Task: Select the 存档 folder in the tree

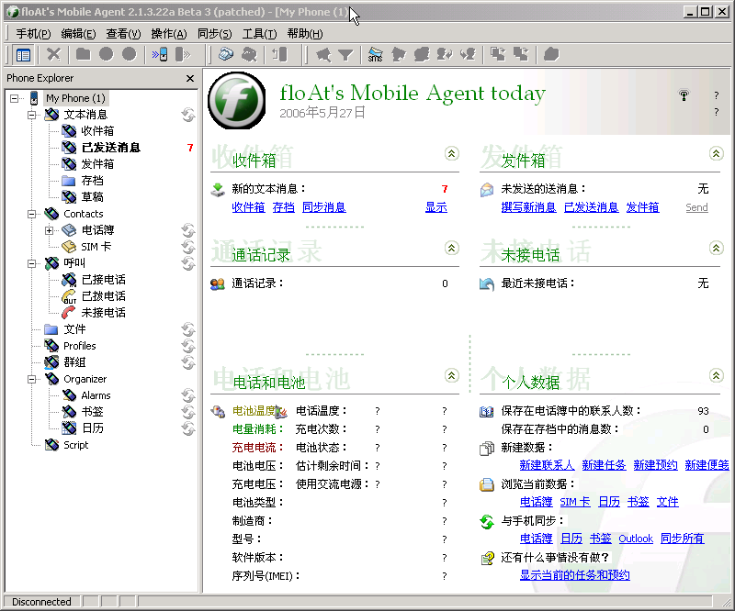Action: pos(92,181)
